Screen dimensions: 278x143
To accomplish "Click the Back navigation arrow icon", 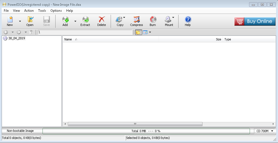I will click(6, 32).
